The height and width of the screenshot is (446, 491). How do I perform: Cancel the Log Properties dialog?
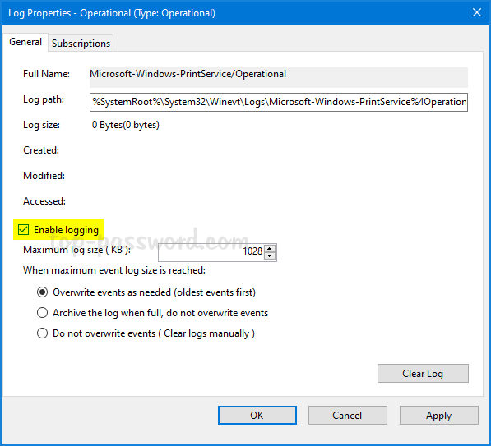coord(348,416)
